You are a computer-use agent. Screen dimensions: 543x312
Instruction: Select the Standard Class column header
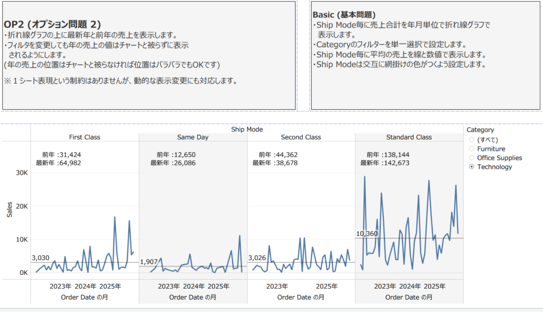point(409,137)
